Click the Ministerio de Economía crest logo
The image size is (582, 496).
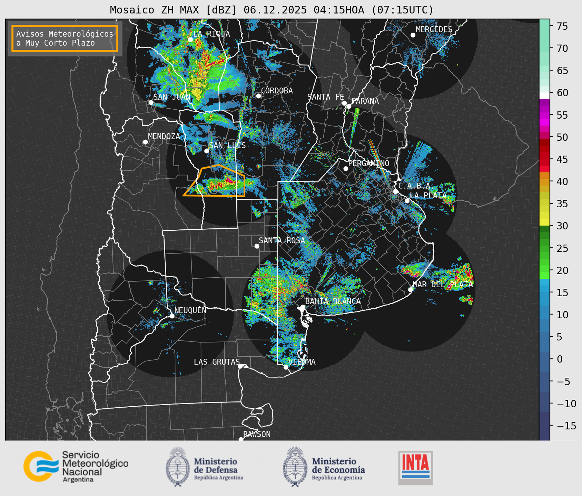coord(295,467)
